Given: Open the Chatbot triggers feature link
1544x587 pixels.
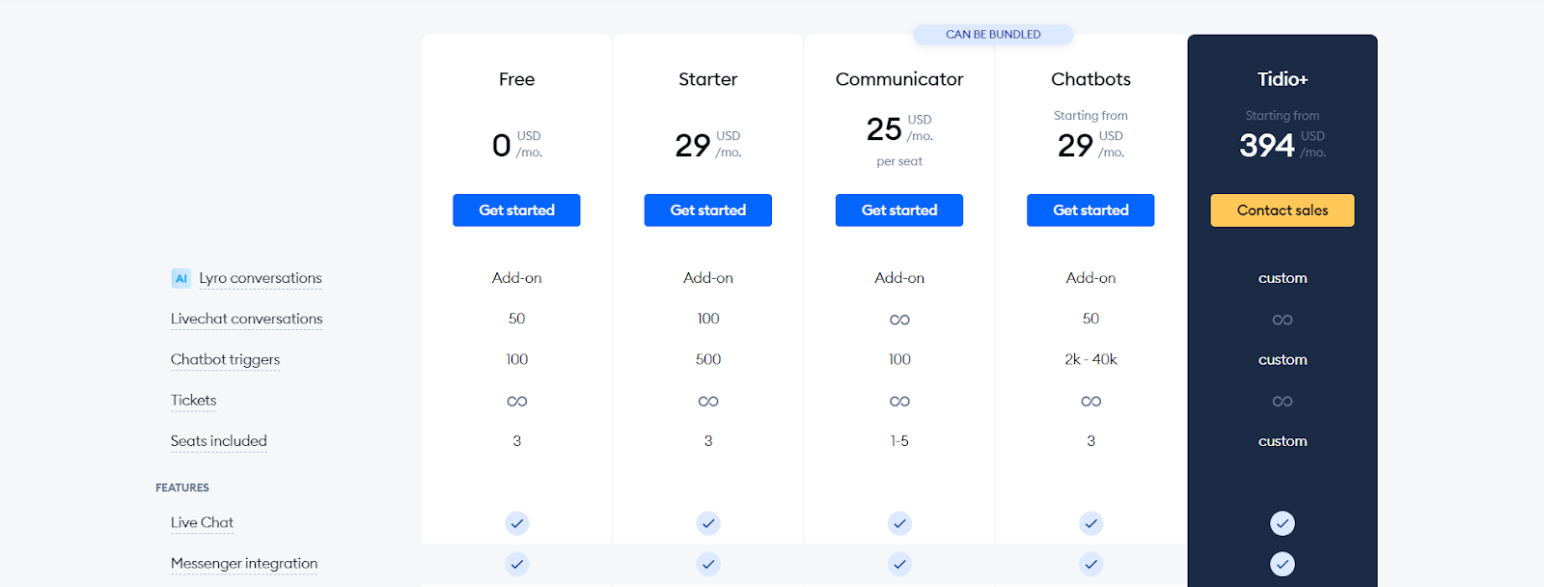Looking at the screenshot, I should pos(225,359).
